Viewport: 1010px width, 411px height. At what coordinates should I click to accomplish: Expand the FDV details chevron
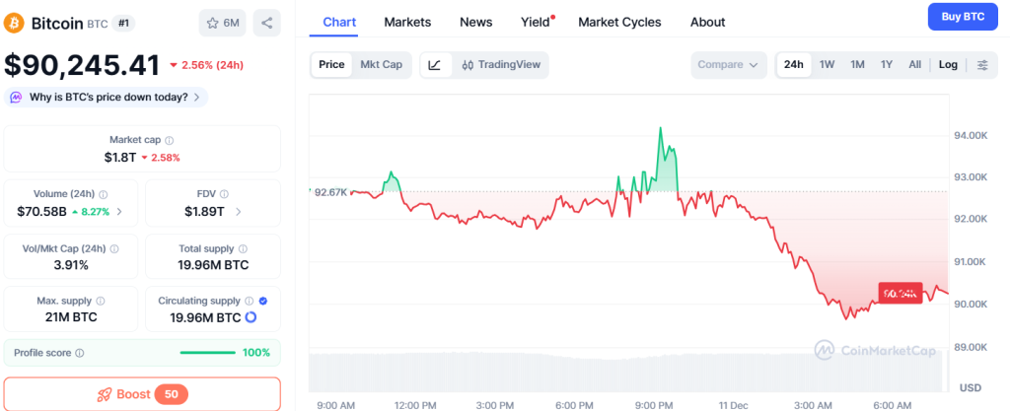[x=238, y=211]
